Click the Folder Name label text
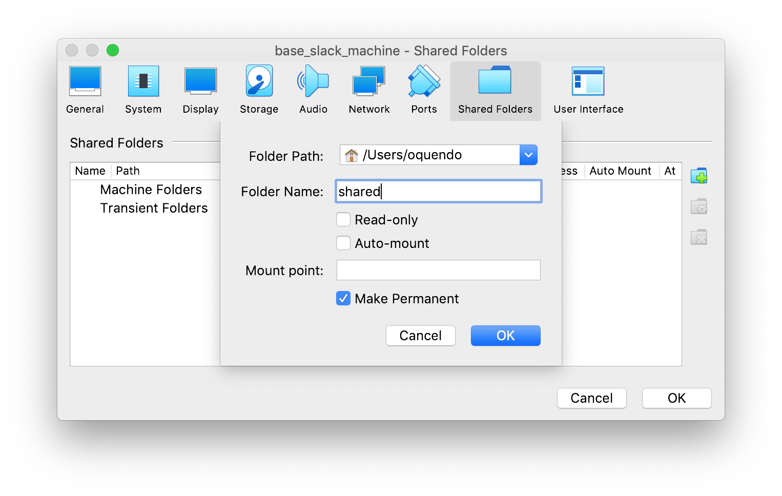The height and width of the screenshot is (496, 782). point(282,192)
